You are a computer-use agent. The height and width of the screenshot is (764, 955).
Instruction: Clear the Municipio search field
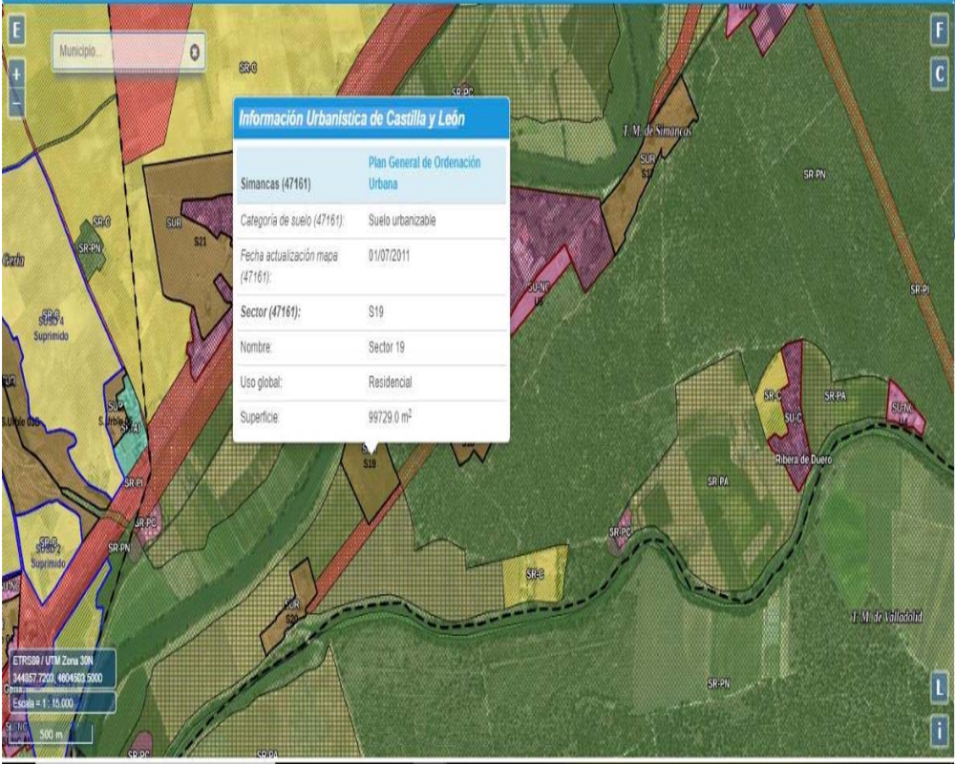(194, 52)
